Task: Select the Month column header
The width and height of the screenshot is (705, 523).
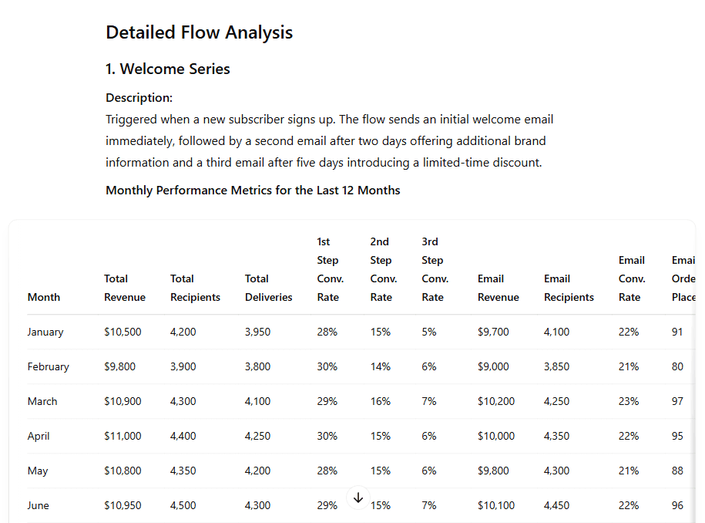Action: tap(44, 297)
